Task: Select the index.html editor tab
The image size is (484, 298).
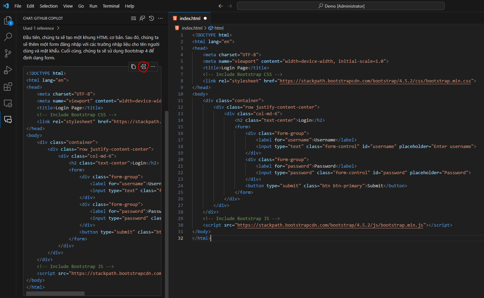Action: [190, 18]
